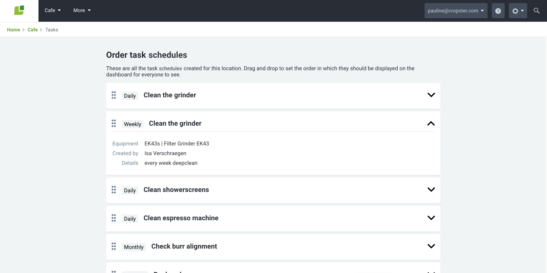The height and width of the screenshot is (273, 547).
Task: Click drag handle for Weekly Clean the grinder
Action: 114,123
